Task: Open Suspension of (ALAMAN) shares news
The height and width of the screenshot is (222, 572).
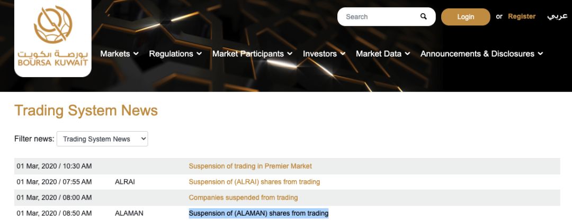Action: (x=258, y=214)
